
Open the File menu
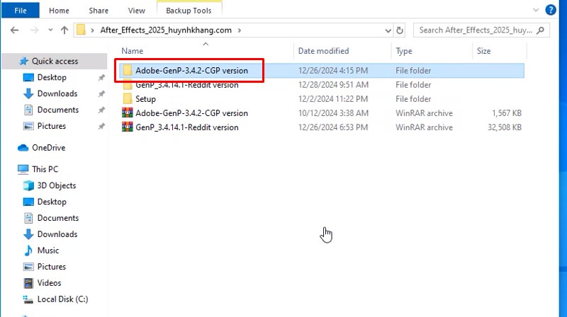[21, 11]
